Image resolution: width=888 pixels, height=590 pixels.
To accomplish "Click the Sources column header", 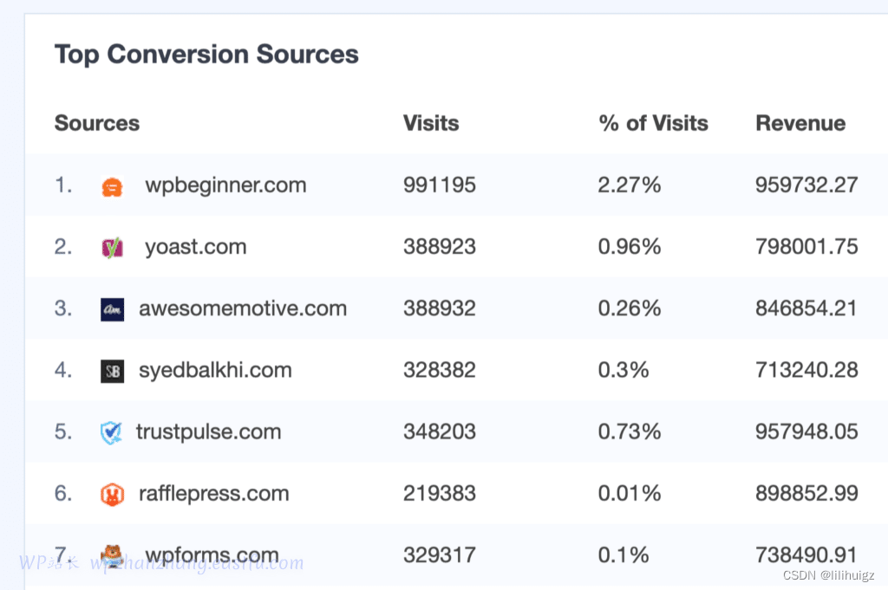I will [x=97, y=123].
